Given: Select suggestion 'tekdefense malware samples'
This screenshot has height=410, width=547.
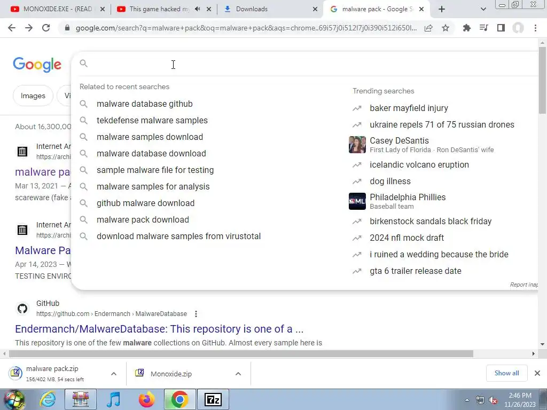Looking at the screenshot, I should pyautogui.click(x=152, y=120).
